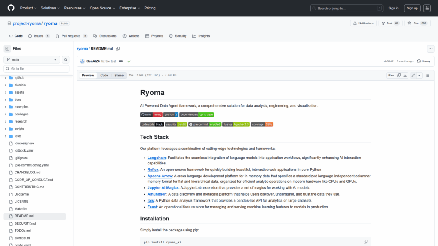Image resolution: width=438 pixels, height=246 pixels.
Task: Switch file view to Code
Action: [x=104, y=76]
